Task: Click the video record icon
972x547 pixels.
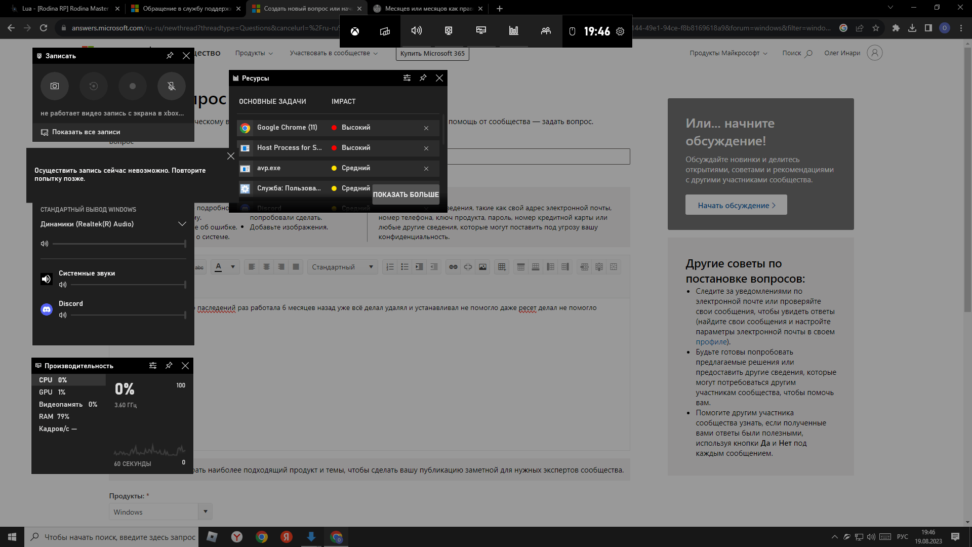Action: tap(132, 86)
